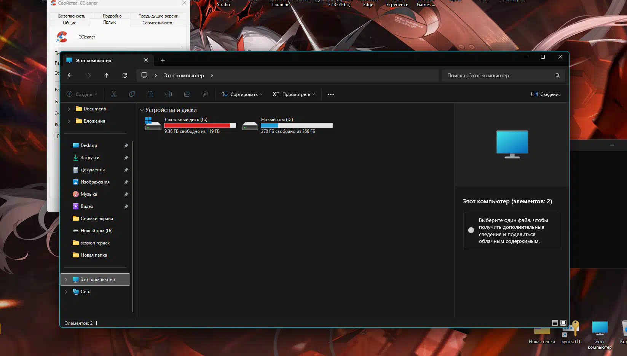Click the navigation pane scrollbar

(133, 227)
